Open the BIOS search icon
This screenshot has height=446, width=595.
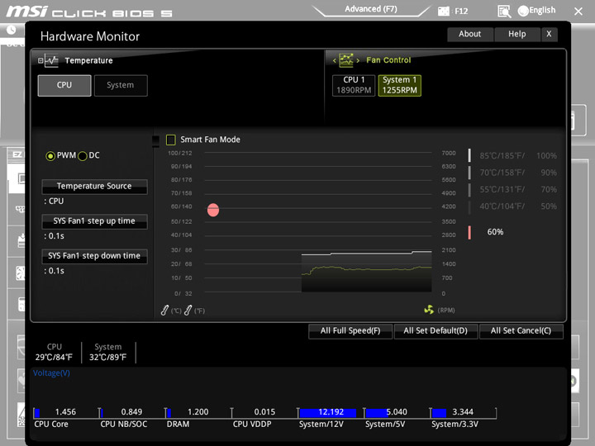[504, 12]
